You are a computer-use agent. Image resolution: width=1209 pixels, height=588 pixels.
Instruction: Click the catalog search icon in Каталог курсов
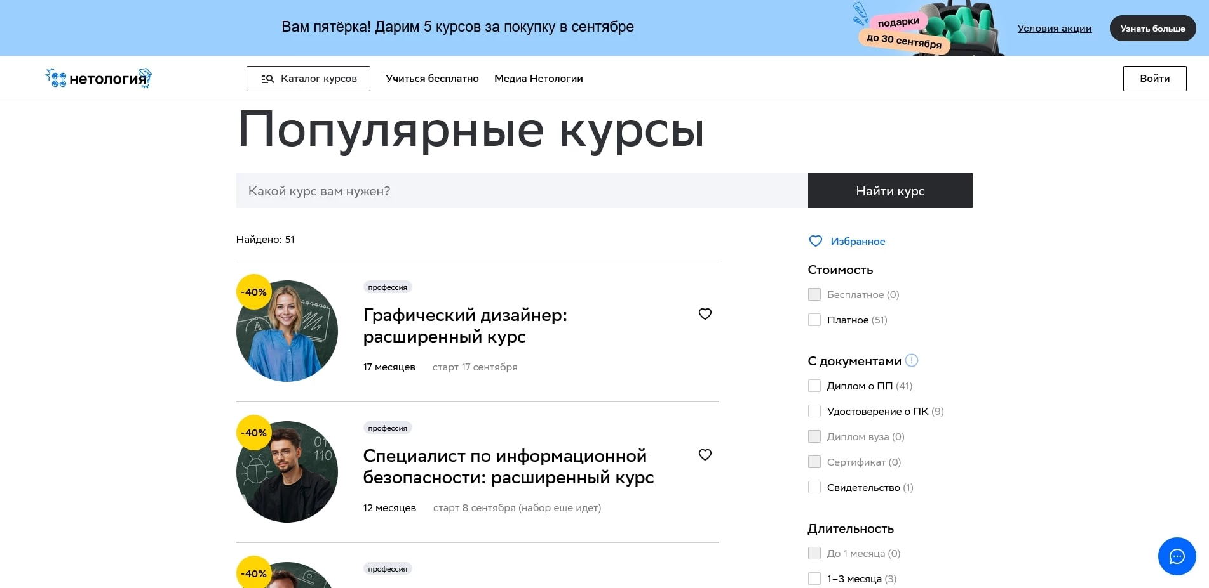[x=267, y=79]
